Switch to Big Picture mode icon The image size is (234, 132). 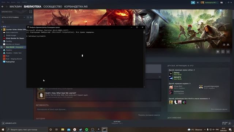pos(222,3)
